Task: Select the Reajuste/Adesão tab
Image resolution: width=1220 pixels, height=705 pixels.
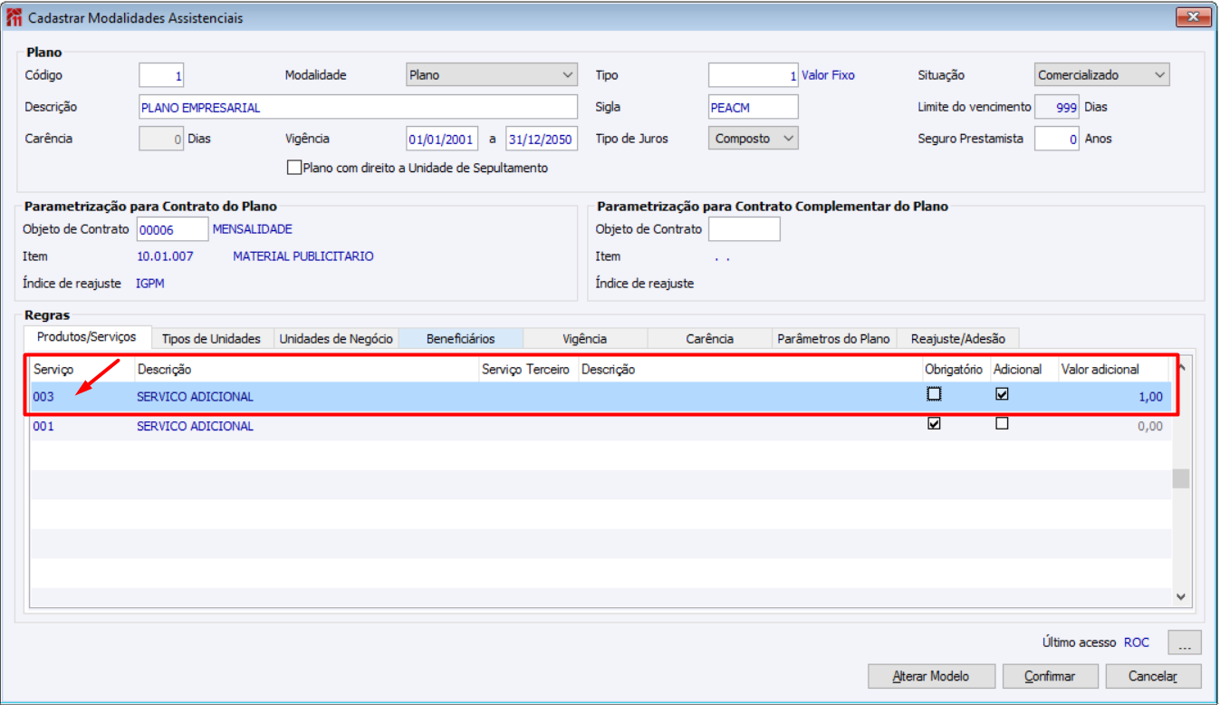Action: 957,339
